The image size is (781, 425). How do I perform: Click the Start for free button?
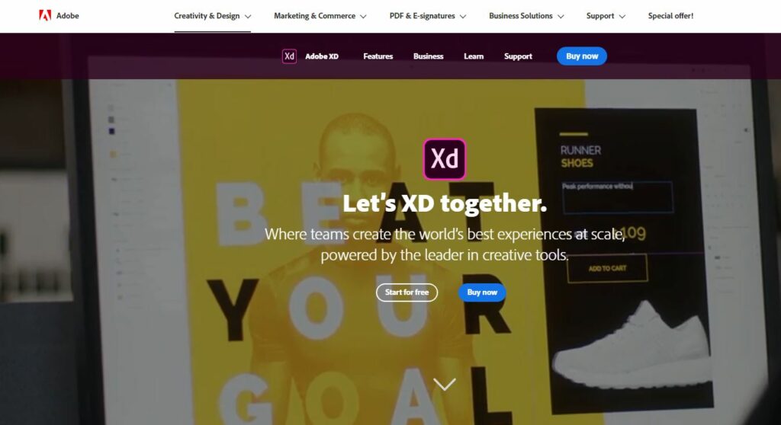click(407, 292)
